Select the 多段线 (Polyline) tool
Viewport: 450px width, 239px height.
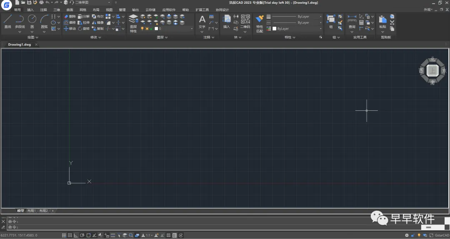pos(20,22)
